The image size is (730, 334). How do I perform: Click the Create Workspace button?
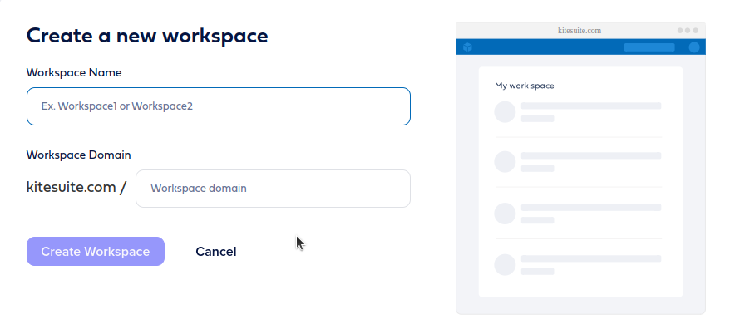[96, 251]
